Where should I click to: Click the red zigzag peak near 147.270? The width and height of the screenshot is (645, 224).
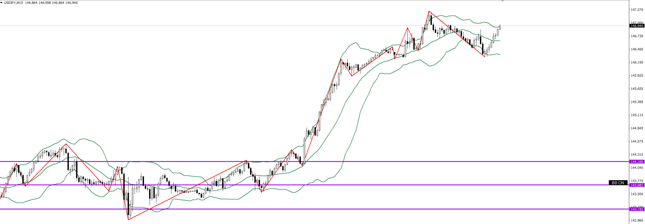(429, 11)
